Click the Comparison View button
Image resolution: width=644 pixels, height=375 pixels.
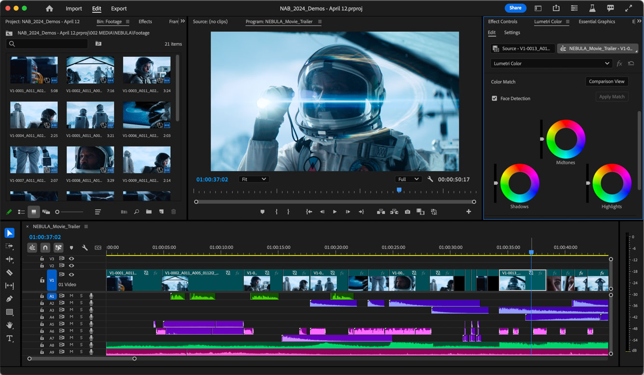[606, 81]
